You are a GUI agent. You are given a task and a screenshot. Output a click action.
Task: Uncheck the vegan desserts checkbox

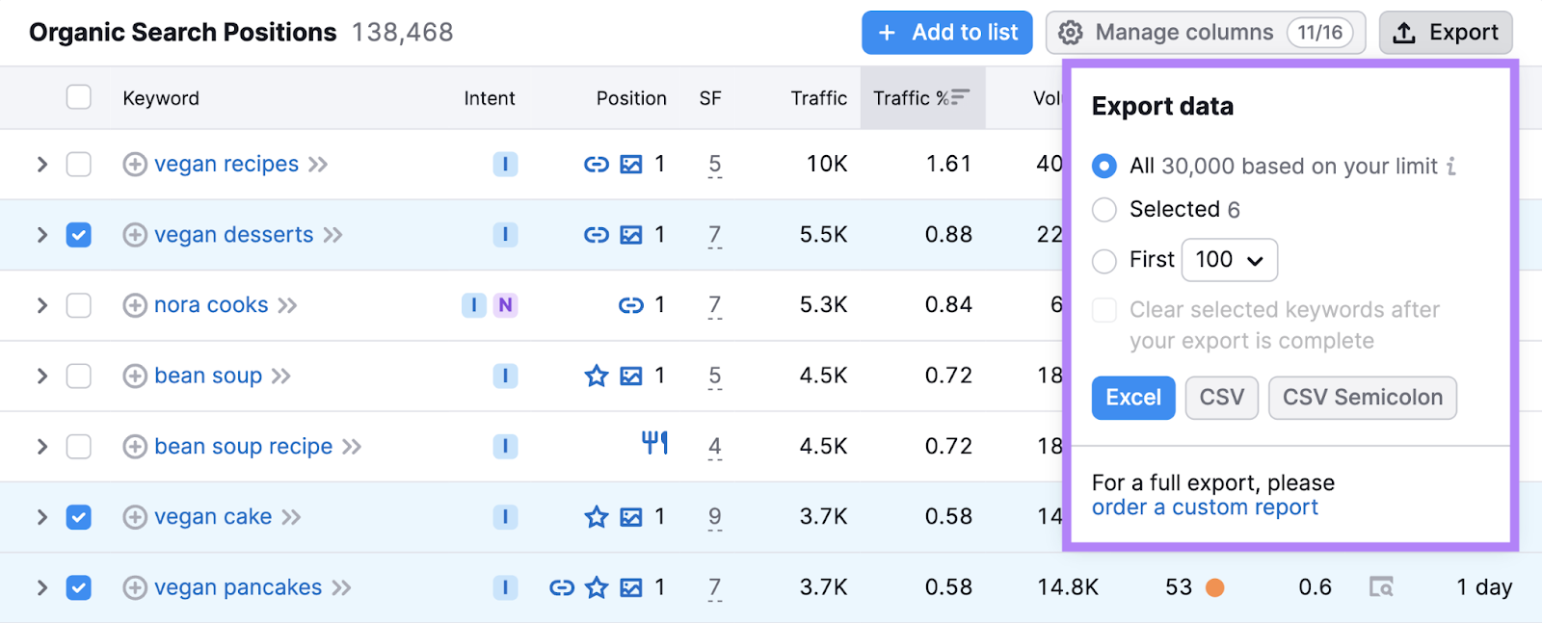79,235
